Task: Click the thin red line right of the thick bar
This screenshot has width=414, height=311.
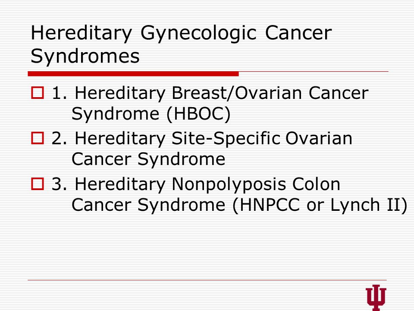Action: pyautogui.click(x=314, y=71)
